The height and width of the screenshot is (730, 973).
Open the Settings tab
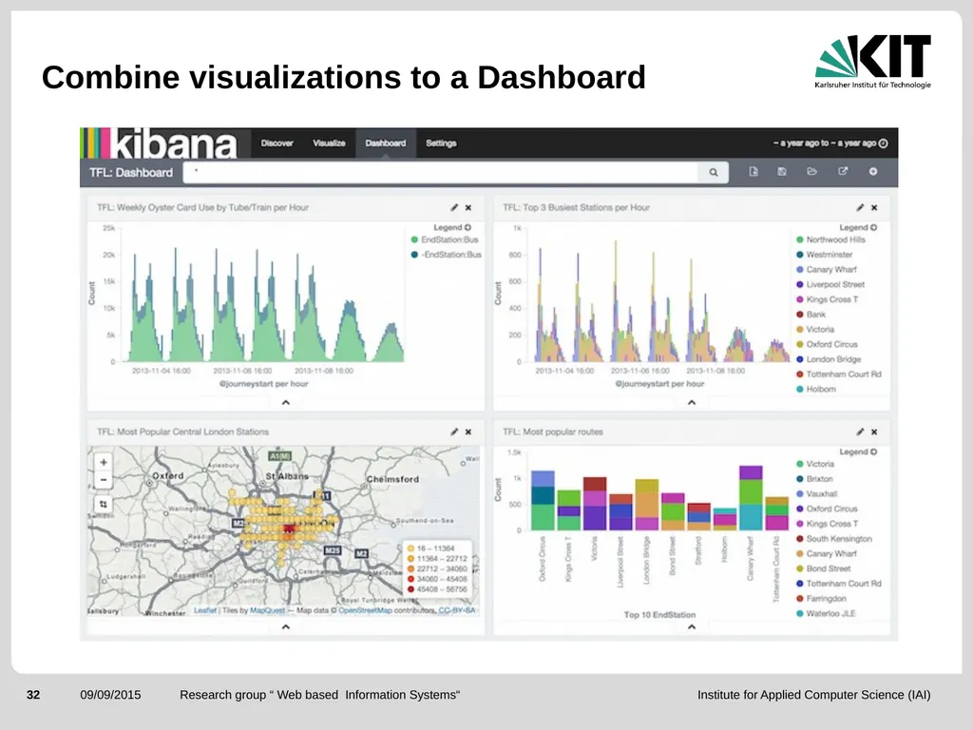441,143
